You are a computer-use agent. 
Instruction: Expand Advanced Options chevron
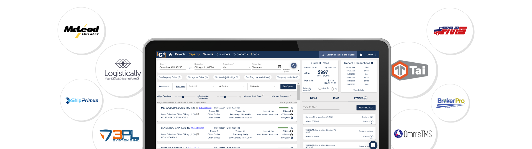click(298, 71)
